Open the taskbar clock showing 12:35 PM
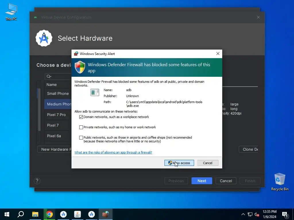The width and height of the screenshot is (294, 220). point(270,214)
